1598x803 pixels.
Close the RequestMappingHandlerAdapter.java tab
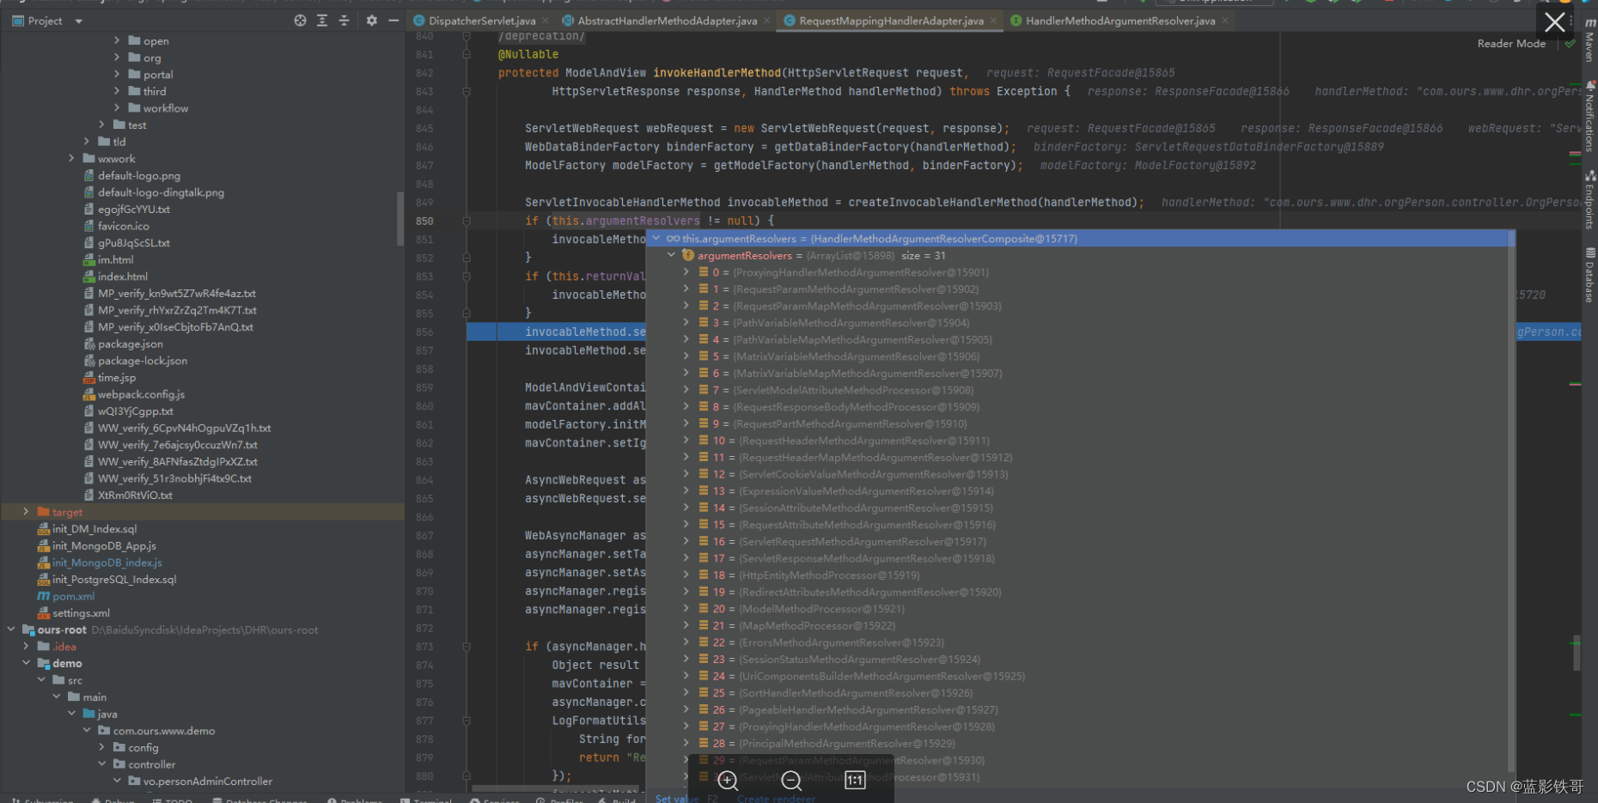(993, 21)
